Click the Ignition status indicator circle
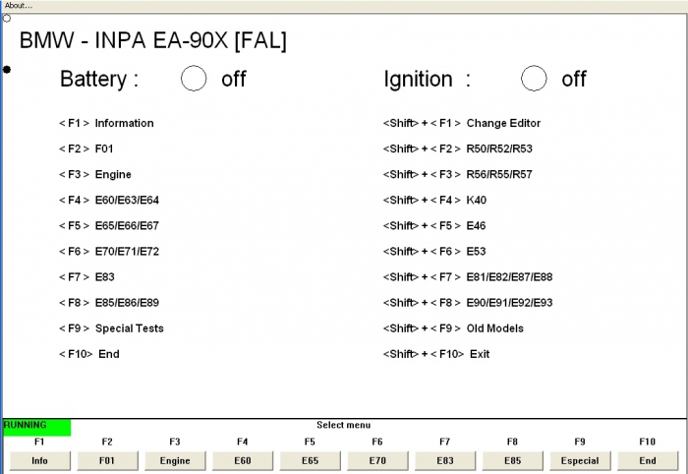The image size is (688, 474). [x=534, y=79]
